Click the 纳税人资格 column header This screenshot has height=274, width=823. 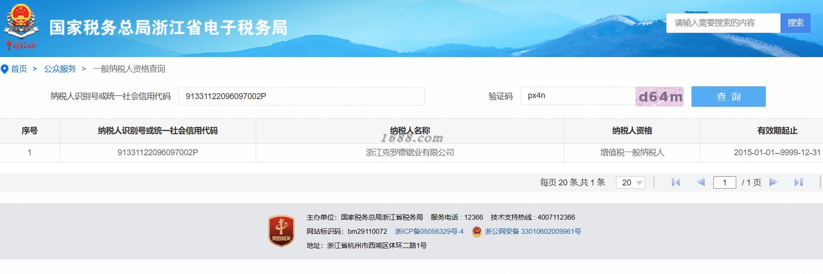(632, 131)
